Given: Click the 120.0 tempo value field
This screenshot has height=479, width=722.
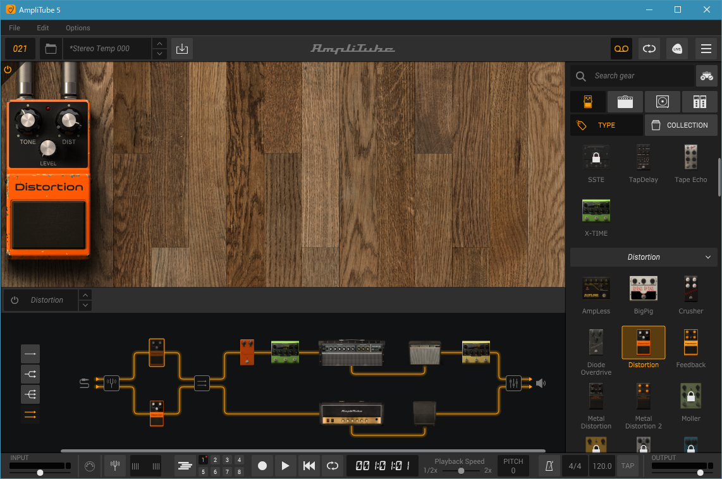Looking at the screenshot, I should tap(602, 466).
